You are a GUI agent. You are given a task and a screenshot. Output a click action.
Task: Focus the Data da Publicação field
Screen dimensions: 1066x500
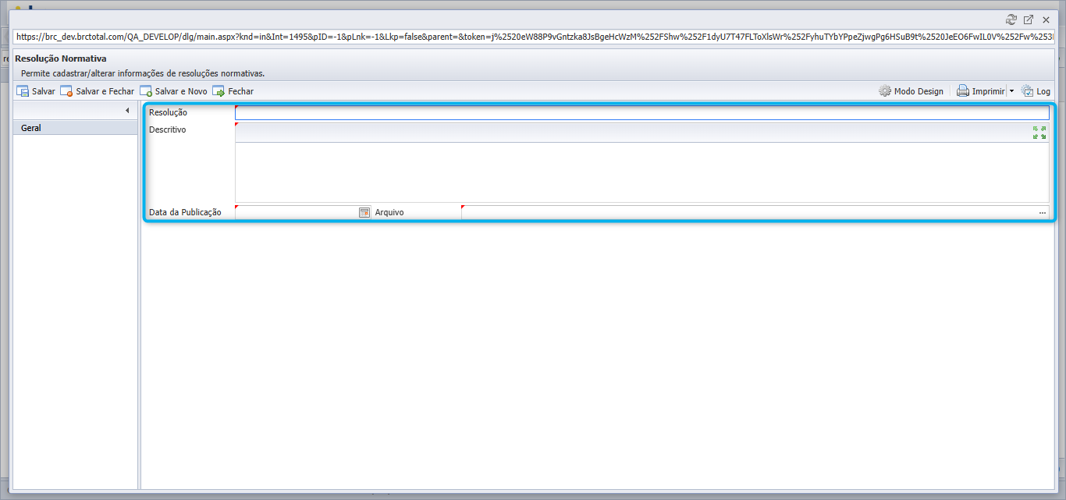tap(297, 212)
